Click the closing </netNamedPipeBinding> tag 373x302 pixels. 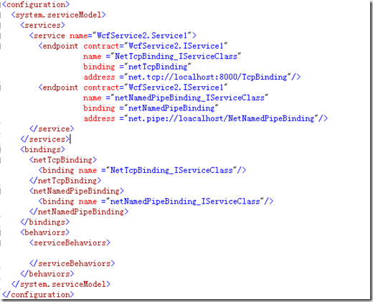79,212
